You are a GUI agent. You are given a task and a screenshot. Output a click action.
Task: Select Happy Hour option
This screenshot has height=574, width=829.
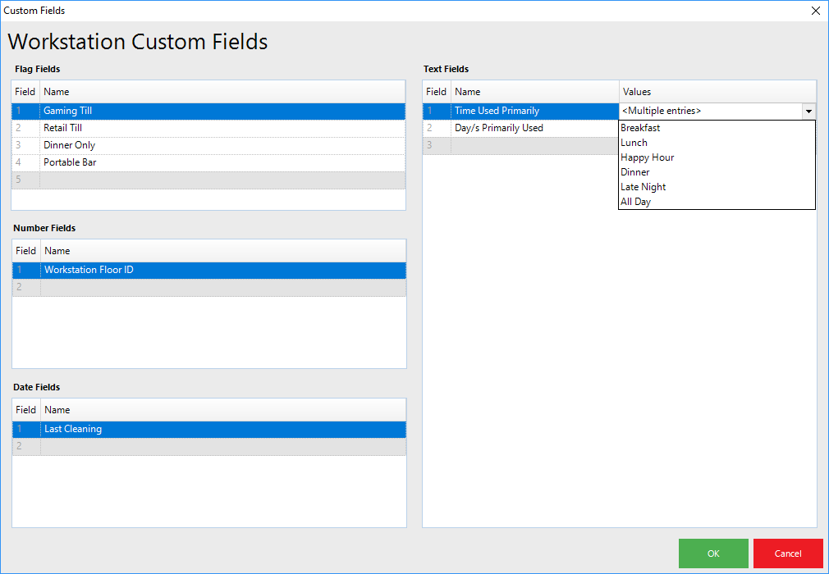click(x=647, y=157)
